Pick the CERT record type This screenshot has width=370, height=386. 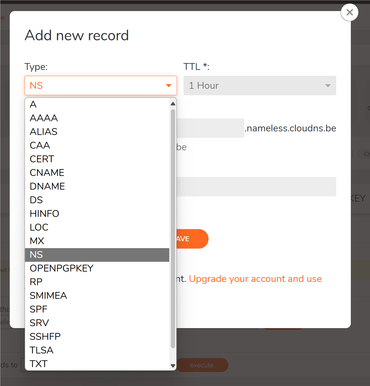point(97,159)
